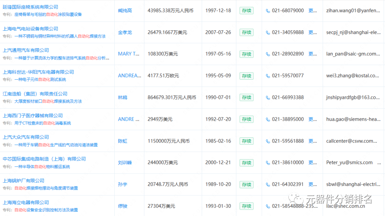Open company 上海电气电站设备有限公司
This screenshot has height=216, width=385.
[30, 29]
